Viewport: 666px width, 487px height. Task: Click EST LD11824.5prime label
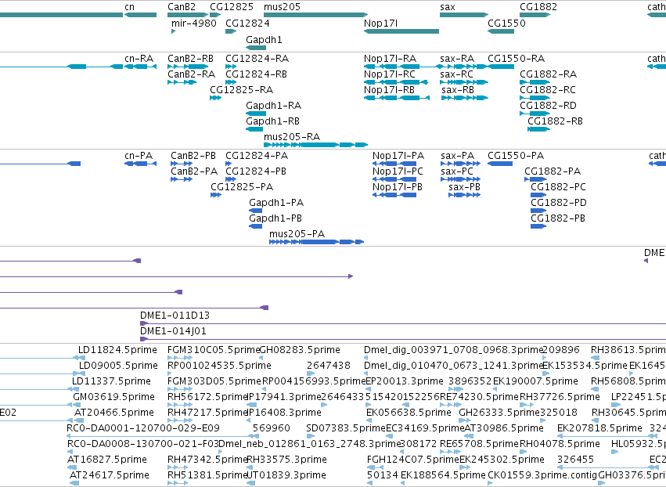click(x=117, y=350)
